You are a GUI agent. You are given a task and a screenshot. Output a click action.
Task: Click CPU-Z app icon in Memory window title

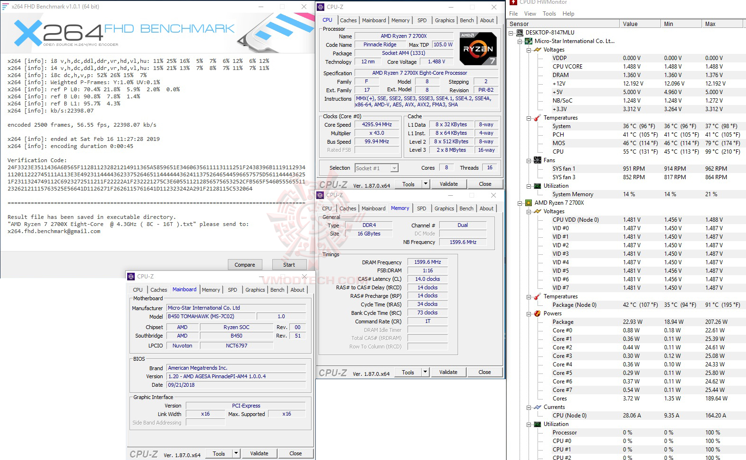point(320,195)
